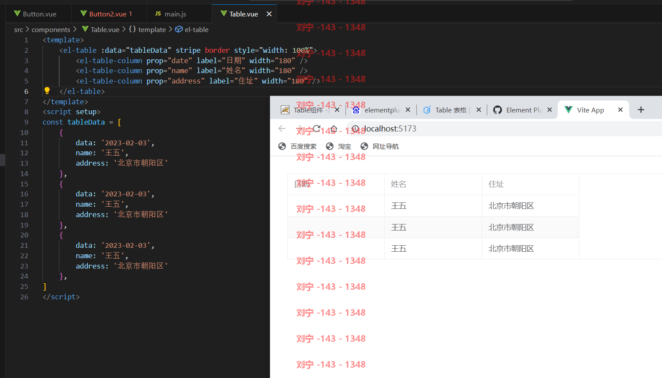Click the closing </script> tag line

point(61,297)
